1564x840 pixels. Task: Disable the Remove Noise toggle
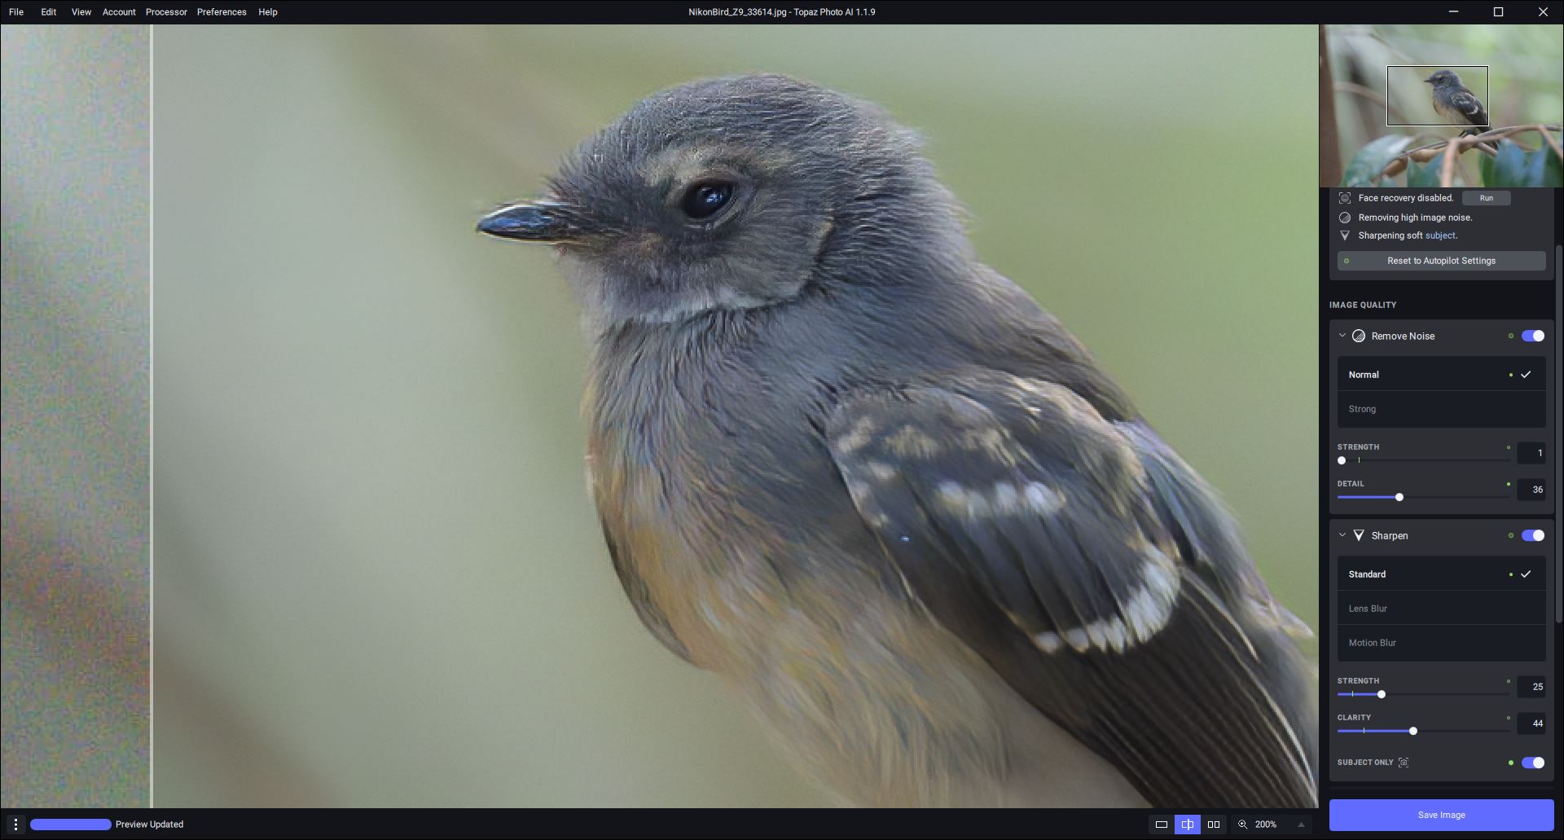pos(1532,336)
